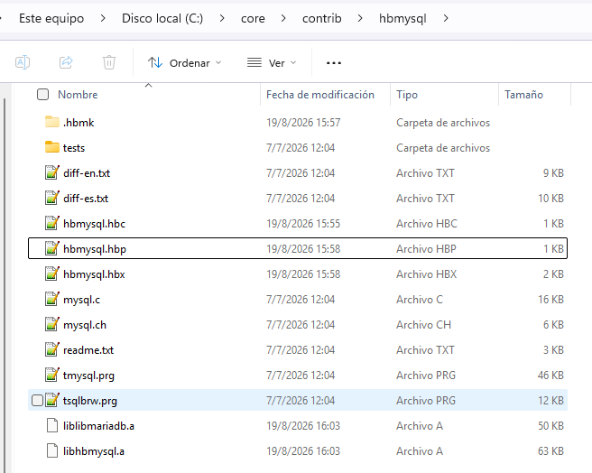Select file name diff-es.txt
The image size is (592, 473).
(86, 199)
